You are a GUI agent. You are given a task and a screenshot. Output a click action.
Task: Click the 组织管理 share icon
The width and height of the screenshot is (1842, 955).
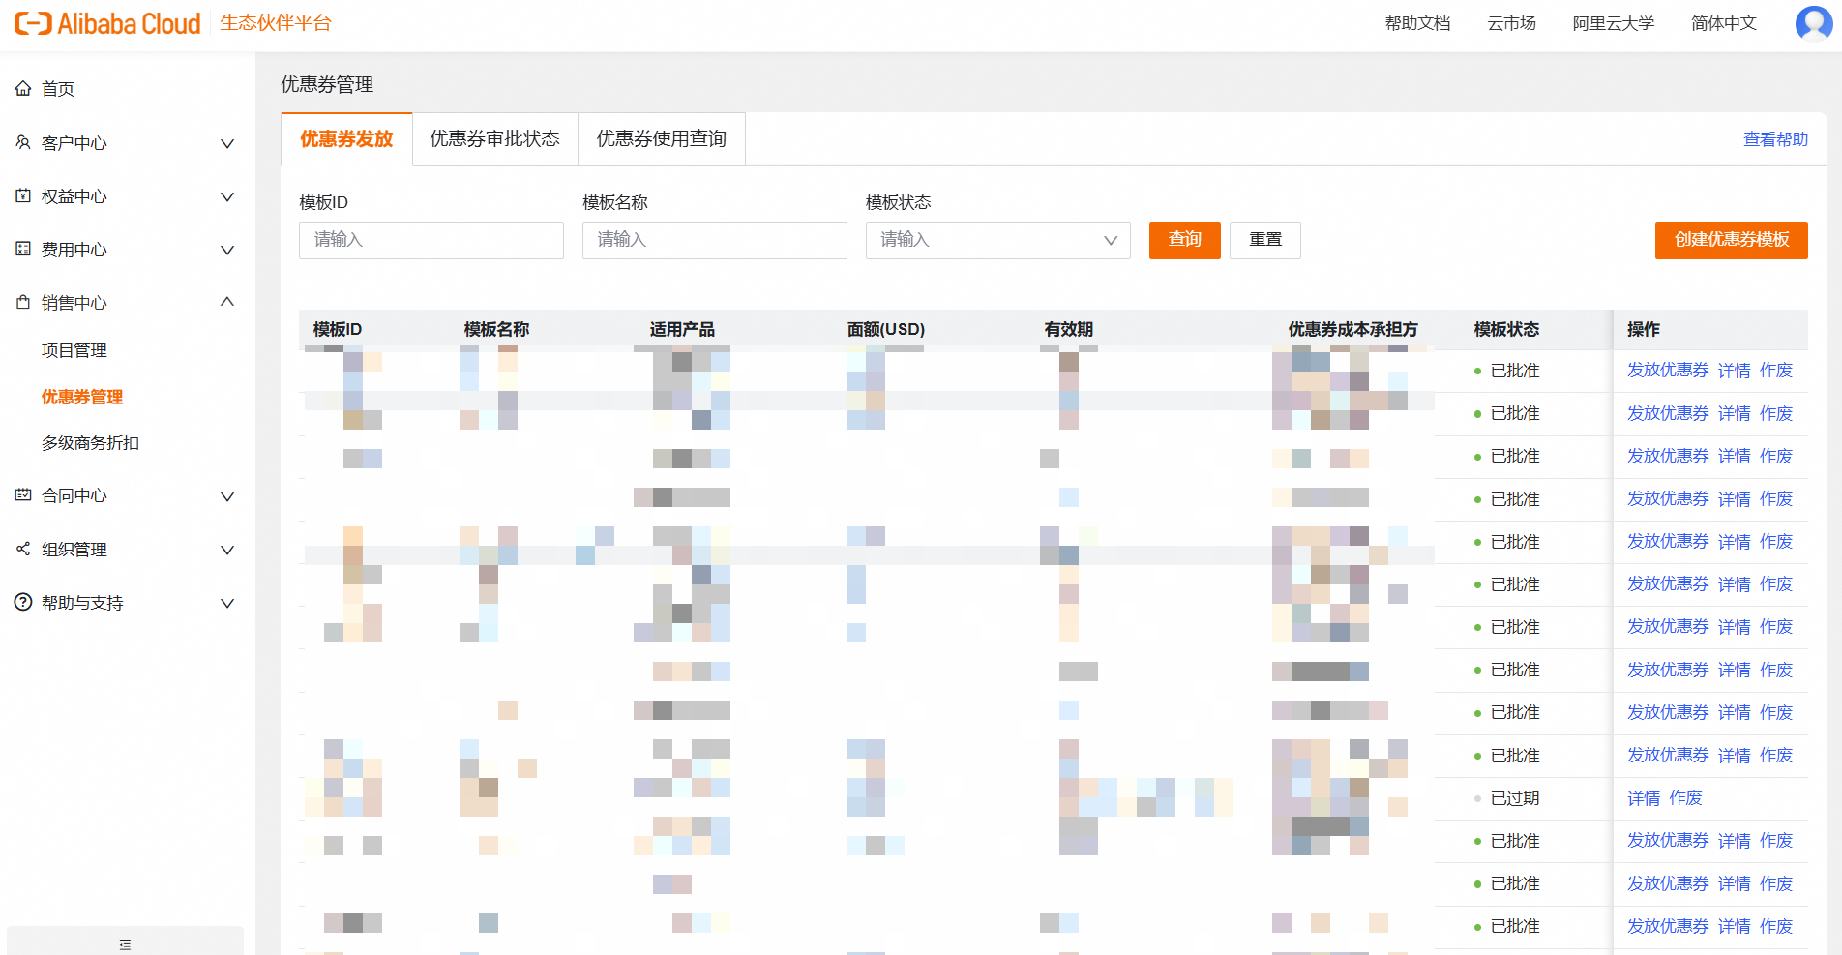tap(23, 549)
